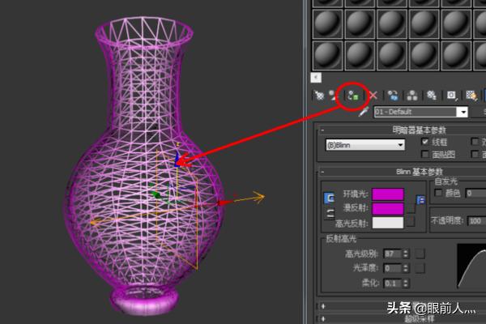This screenshot has width=486, height=324.
Task: Enable self-illumination 颜色 checkbox
Action: (x=438, y=194)
